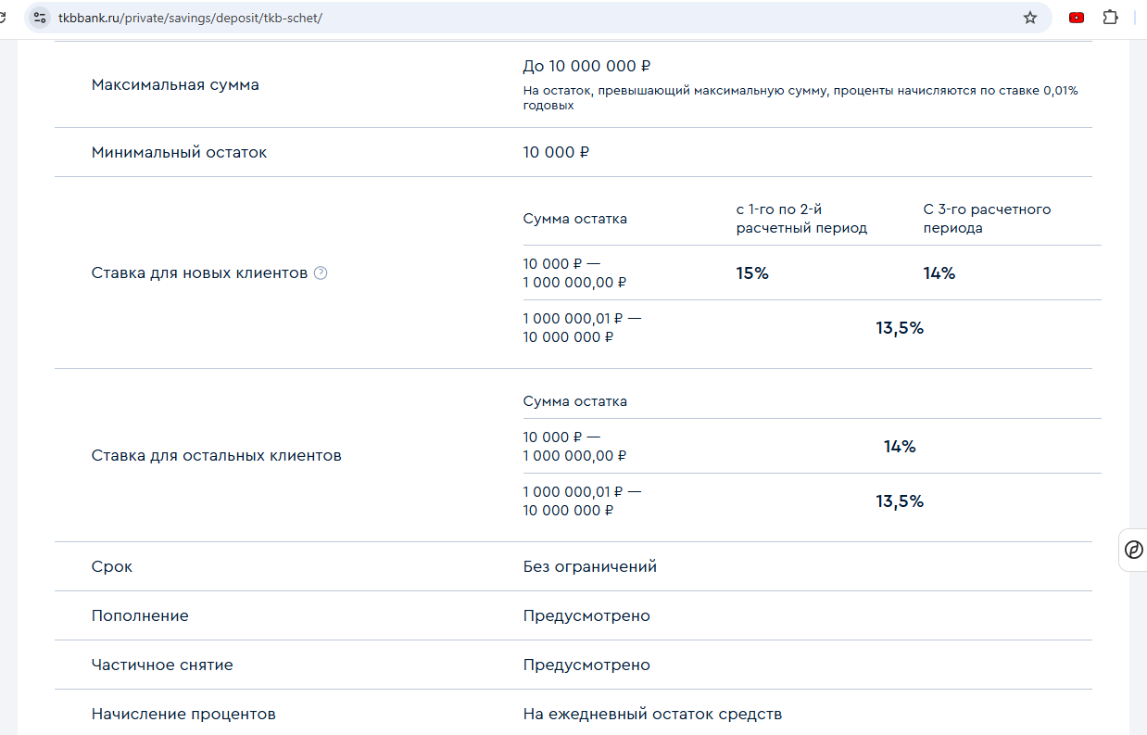The width and height of the screenshot is (1147, 735).
Task: Click the Пополнение row label
Action: [140, 615]
